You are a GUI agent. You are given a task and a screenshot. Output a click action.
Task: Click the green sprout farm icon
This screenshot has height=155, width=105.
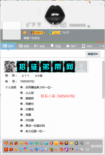coord(51,150)
